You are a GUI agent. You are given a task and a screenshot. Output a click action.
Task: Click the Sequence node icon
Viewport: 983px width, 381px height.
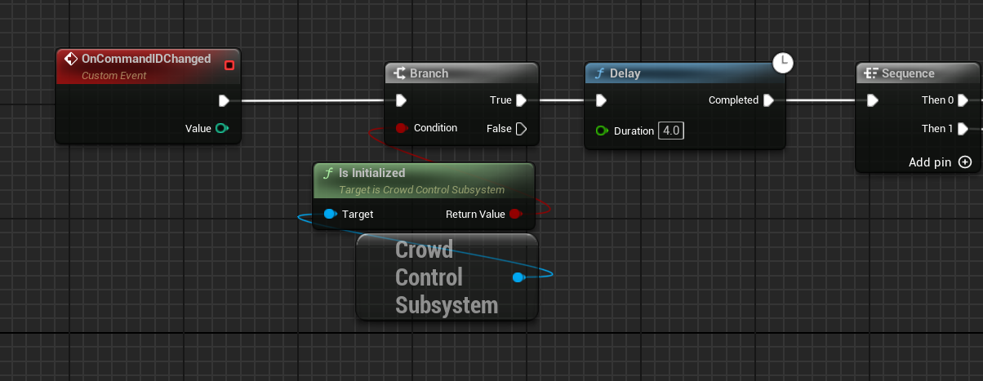(x=870, y=73)
